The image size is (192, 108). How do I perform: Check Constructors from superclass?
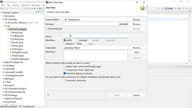point(64,70)
